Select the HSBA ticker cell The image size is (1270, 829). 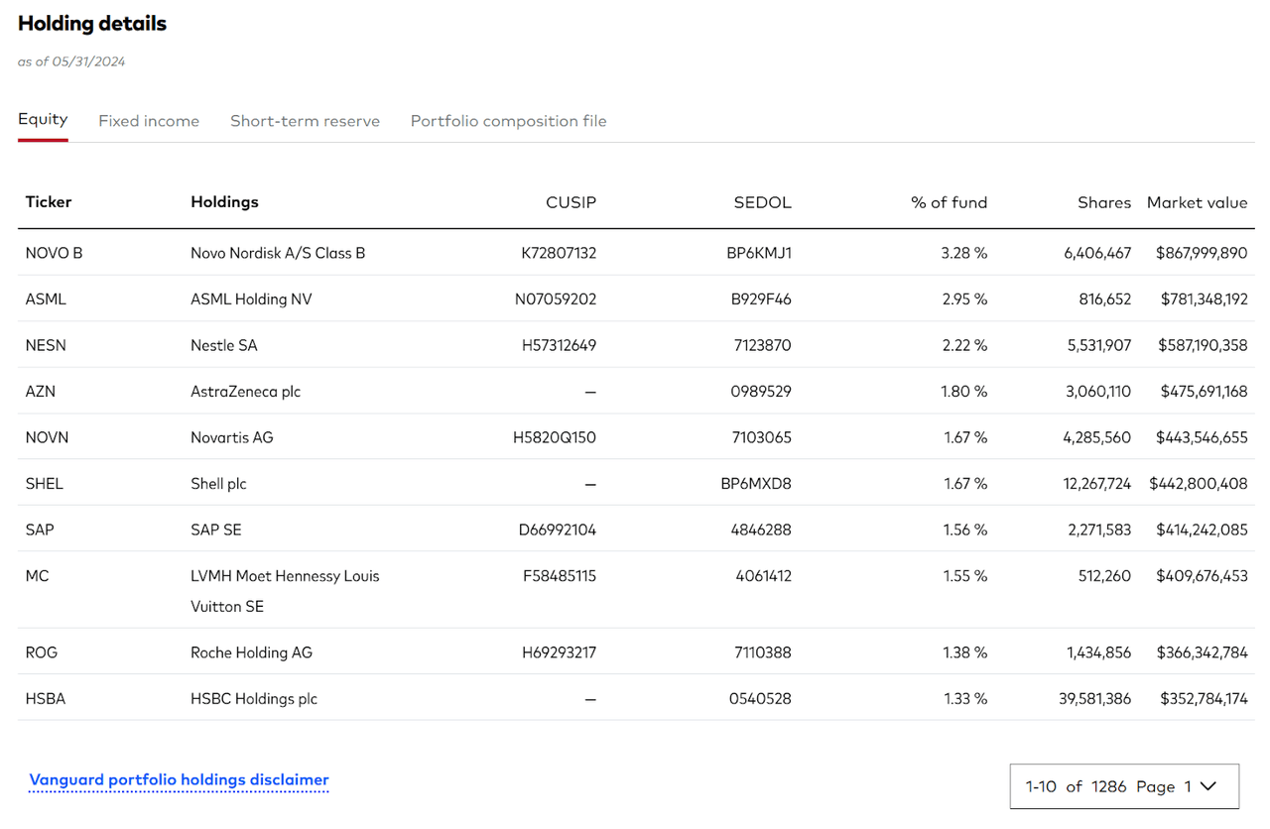[x=46, y=699]
